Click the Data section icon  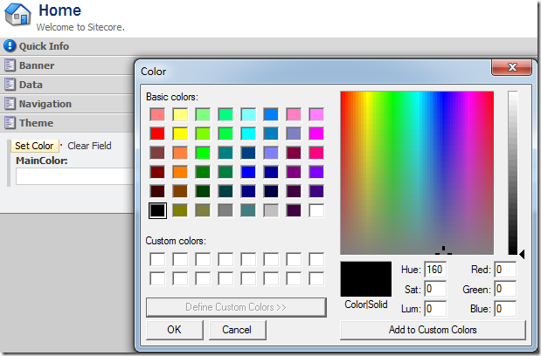tap(10, 85)
